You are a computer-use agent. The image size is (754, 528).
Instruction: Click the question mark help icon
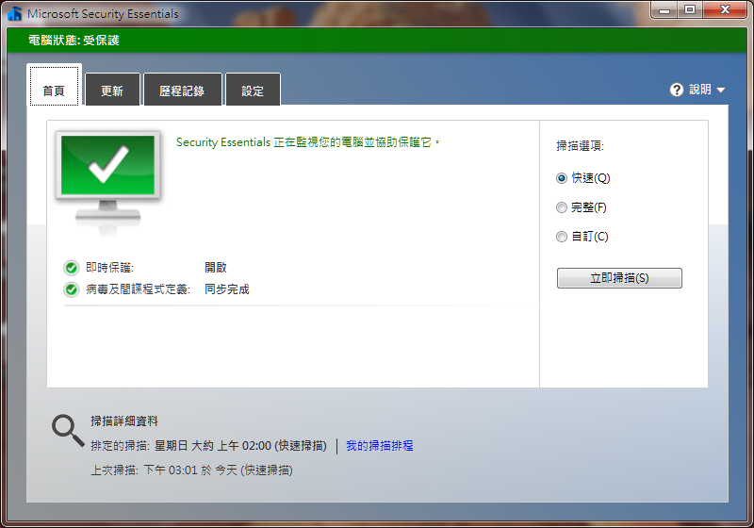point(676,90)
